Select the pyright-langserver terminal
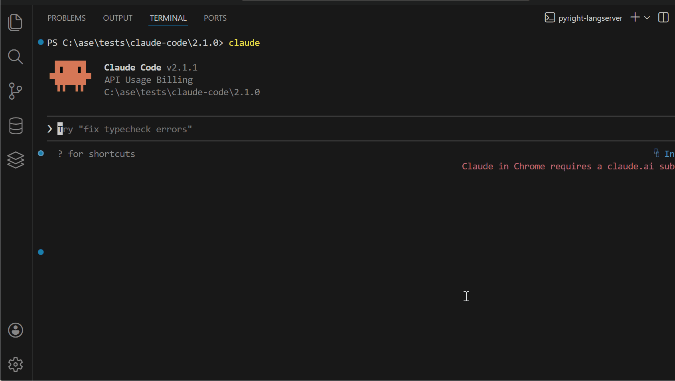This screenshot has width=675, height=381. point(583,18)
